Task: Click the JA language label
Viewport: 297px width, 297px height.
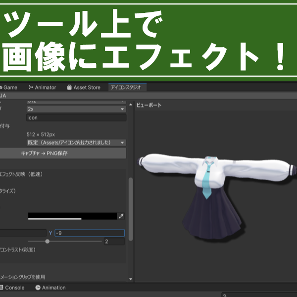Action: tap(3, 96)
